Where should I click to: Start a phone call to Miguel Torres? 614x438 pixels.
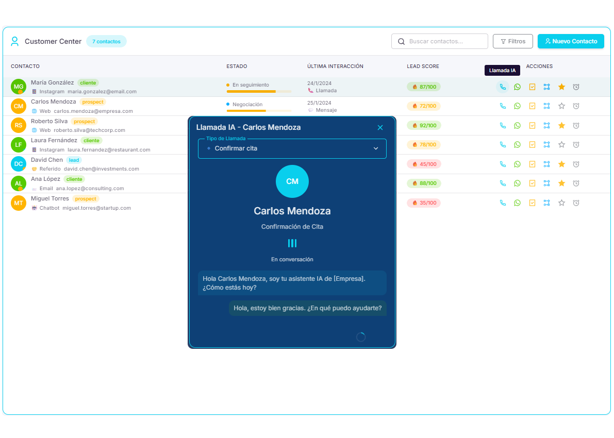click(503, 203)
